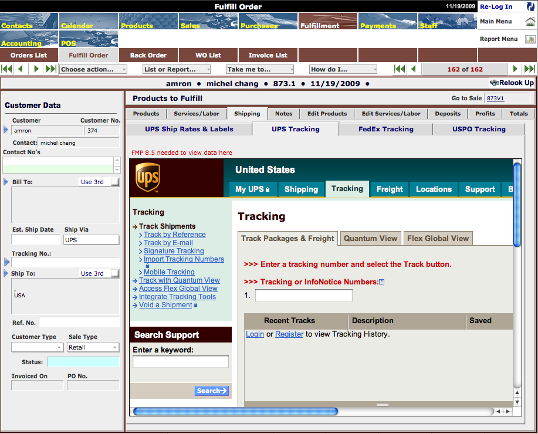Click the UPS shield logo
Image resolution: width=538 pixels, height=434 pixels.
coord(148,177)
